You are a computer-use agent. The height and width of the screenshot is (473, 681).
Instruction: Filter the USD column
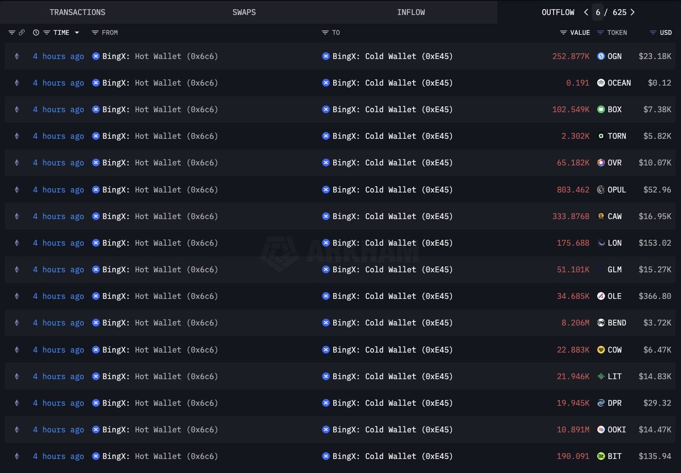653,32
